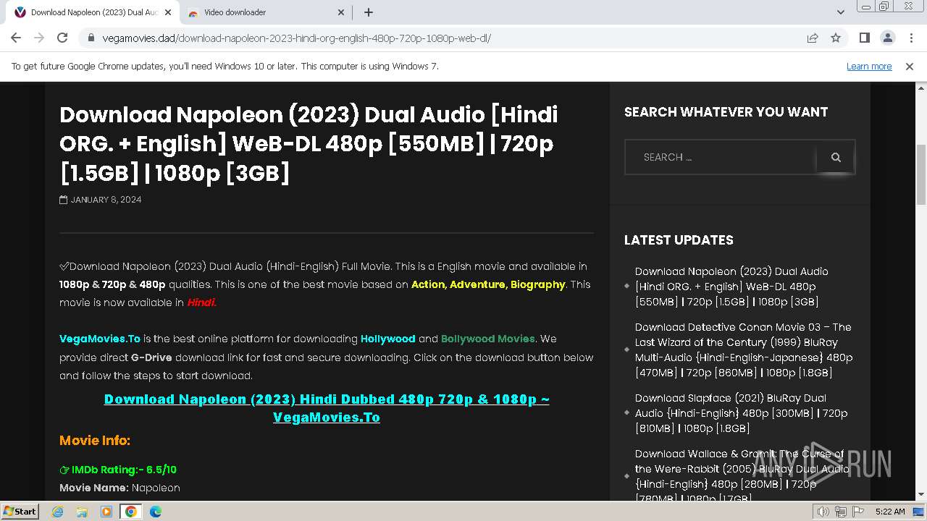
Task: Open the Bollywood Movies link
Action: click(488, 339)
